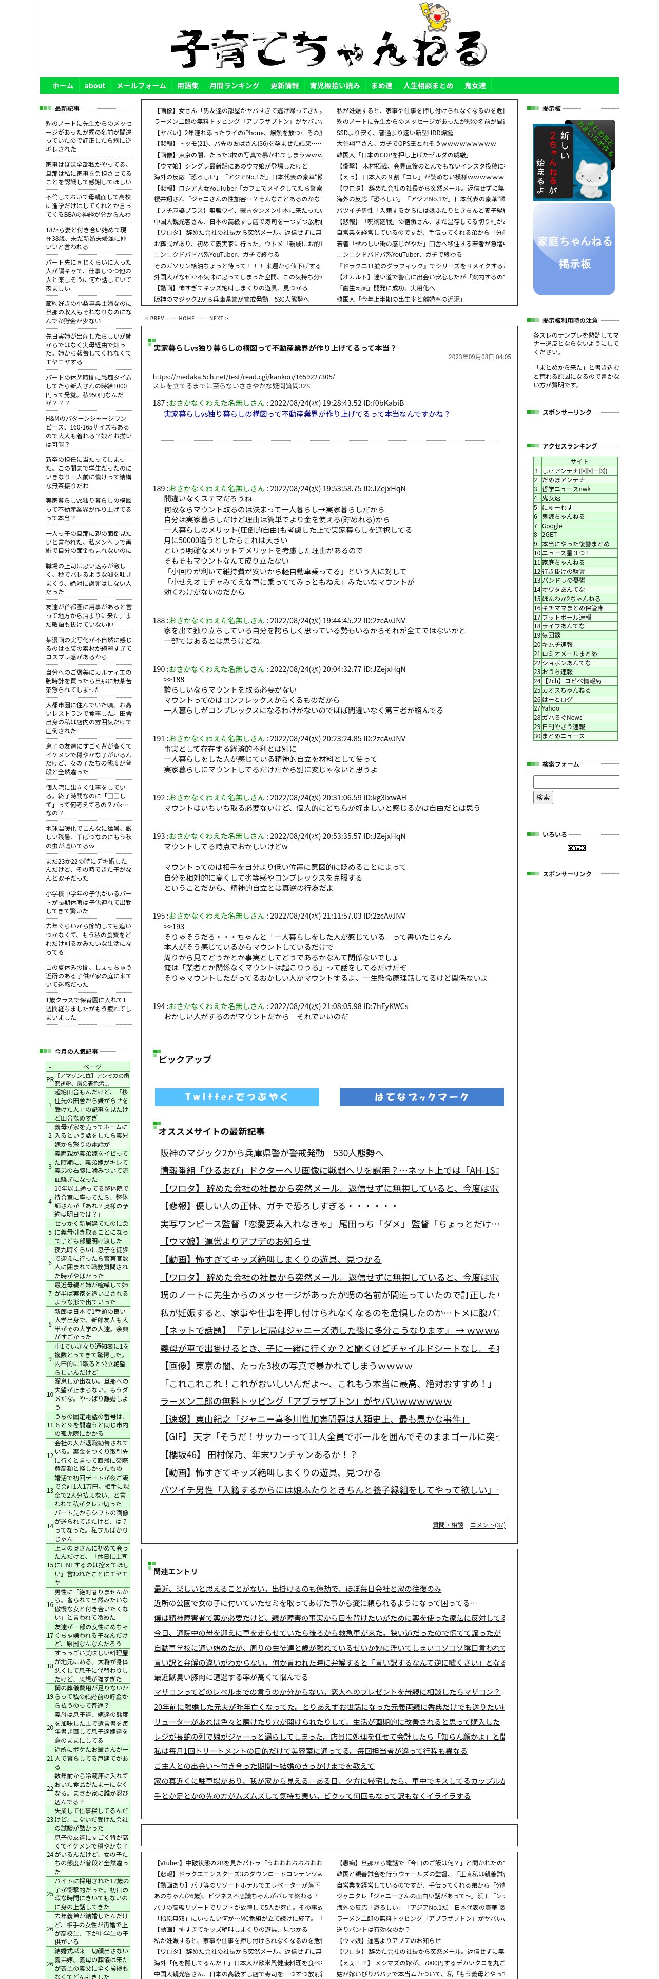This screenshot has width=659, height=1979.
Task: Click the search form text field
Action: [x=575, y=782]
